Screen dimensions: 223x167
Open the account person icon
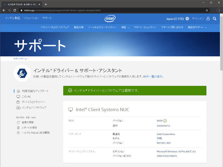click(x=208, y=19)
